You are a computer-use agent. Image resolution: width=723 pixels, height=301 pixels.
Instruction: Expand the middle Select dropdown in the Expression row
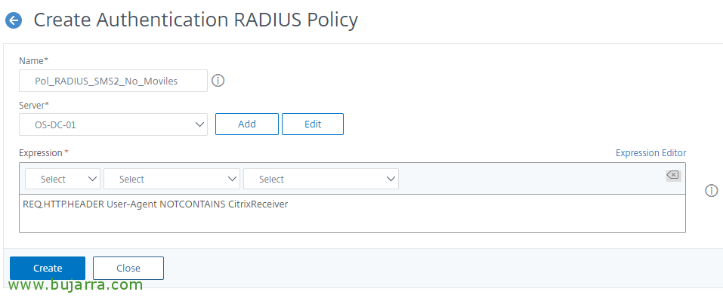[x=171, y=179]
